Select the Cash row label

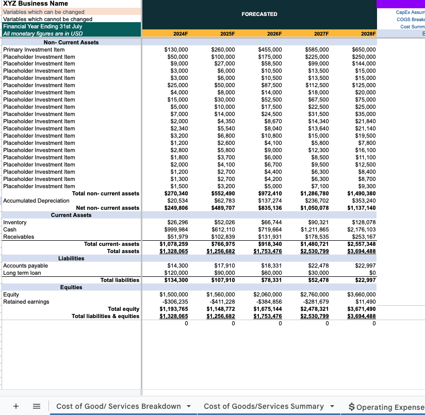click(x=10, y=229)
